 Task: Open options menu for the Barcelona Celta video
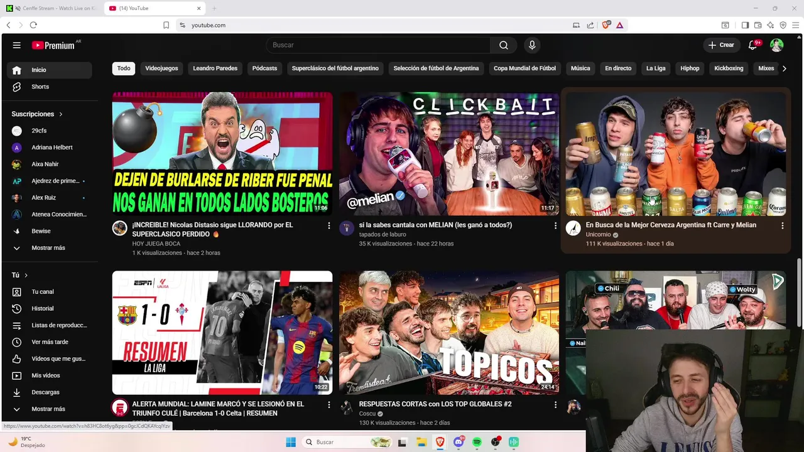point(329,405)
